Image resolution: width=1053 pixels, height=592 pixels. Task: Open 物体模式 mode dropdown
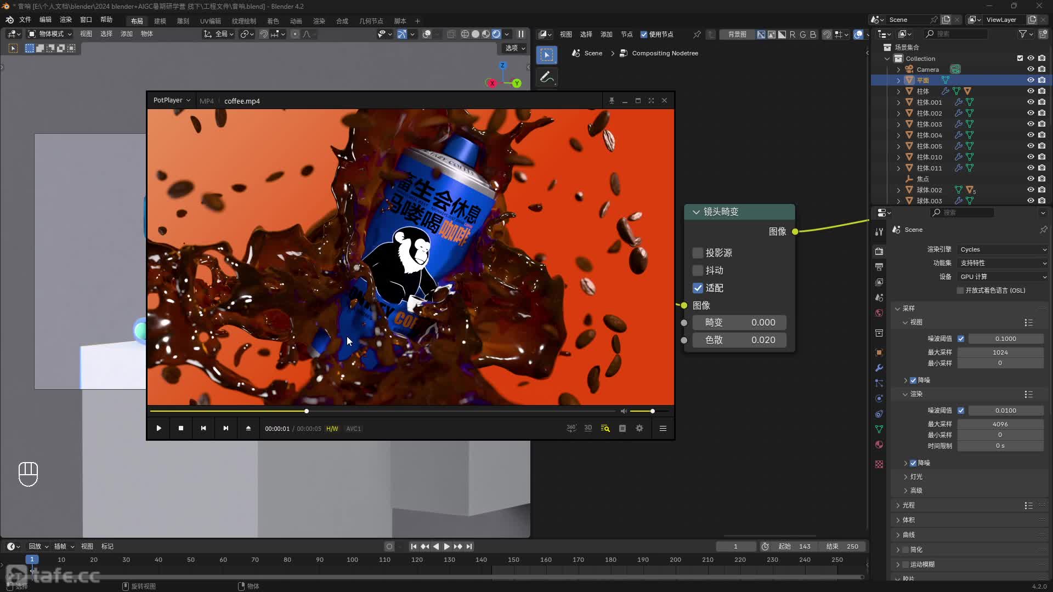[x=50, y=34]
